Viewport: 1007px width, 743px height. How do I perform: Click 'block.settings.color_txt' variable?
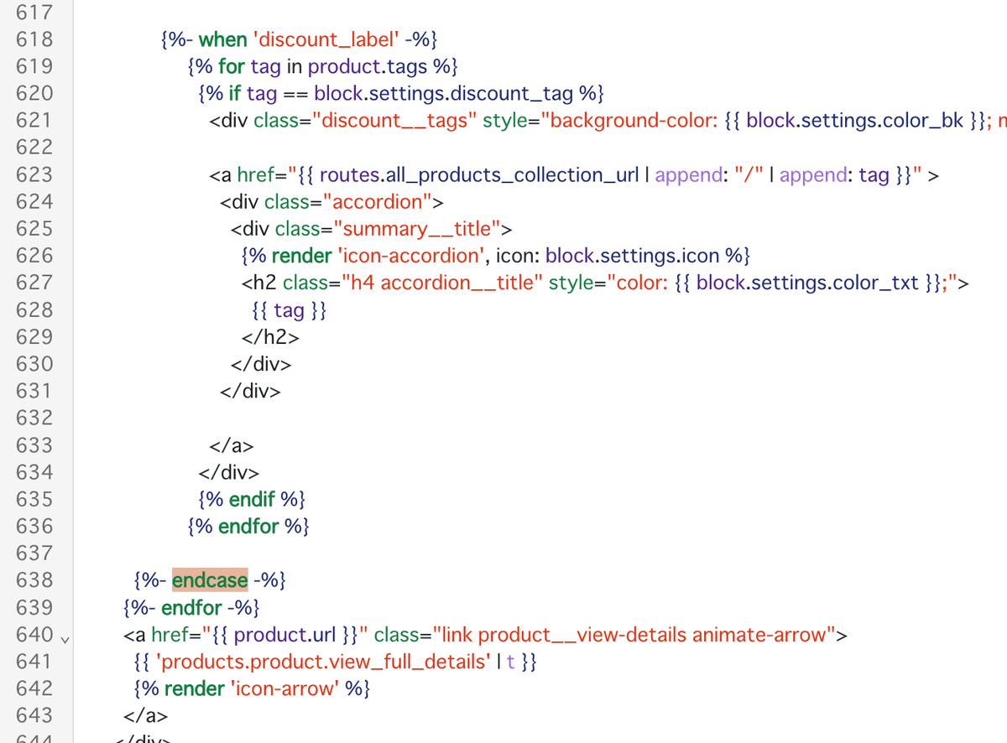(807, 283)
